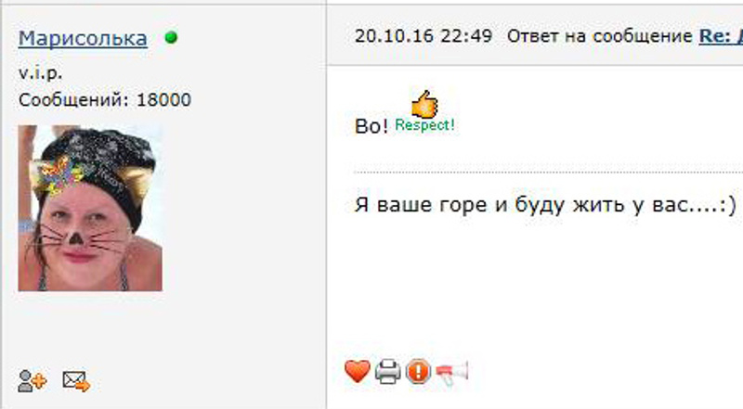Click the megaphone icon below the post

click(x=451, y=373)
